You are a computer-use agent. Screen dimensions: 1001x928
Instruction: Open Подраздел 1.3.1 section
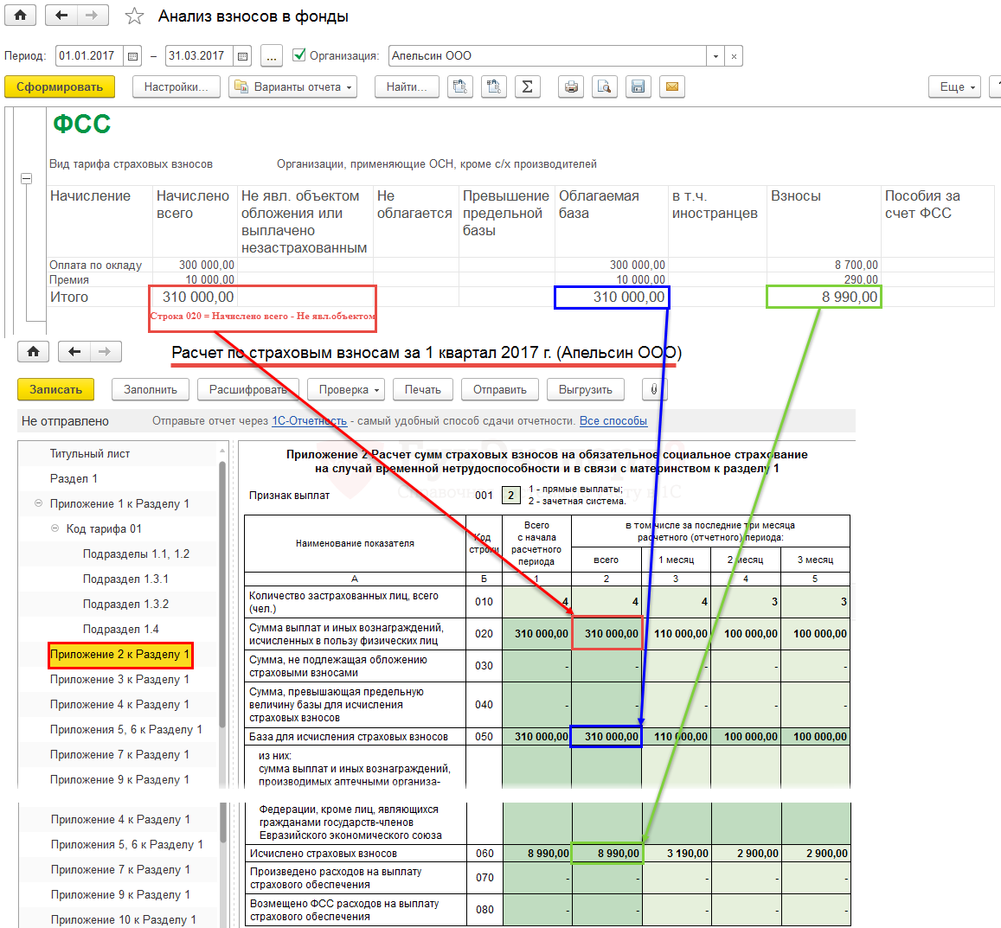pos(125,579)
